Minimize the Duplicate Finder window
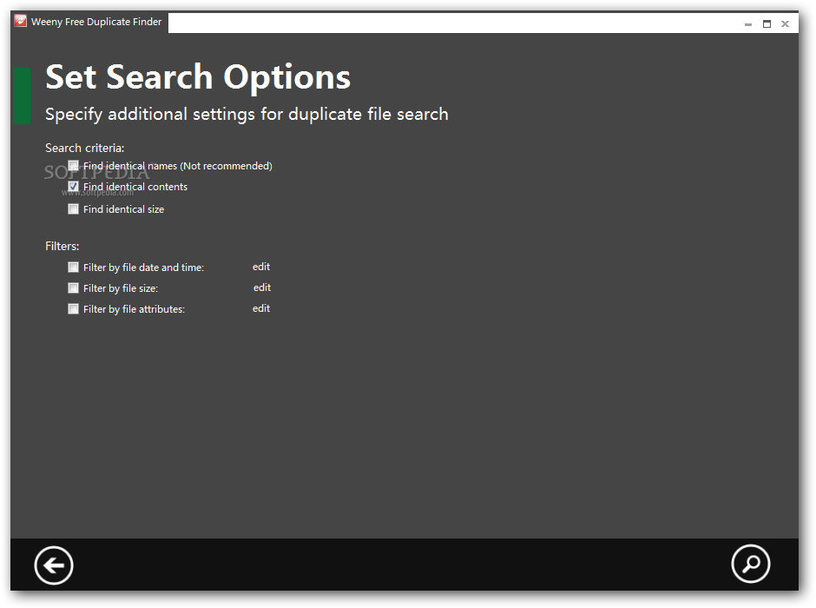816x608 pixels. point(747,24)
